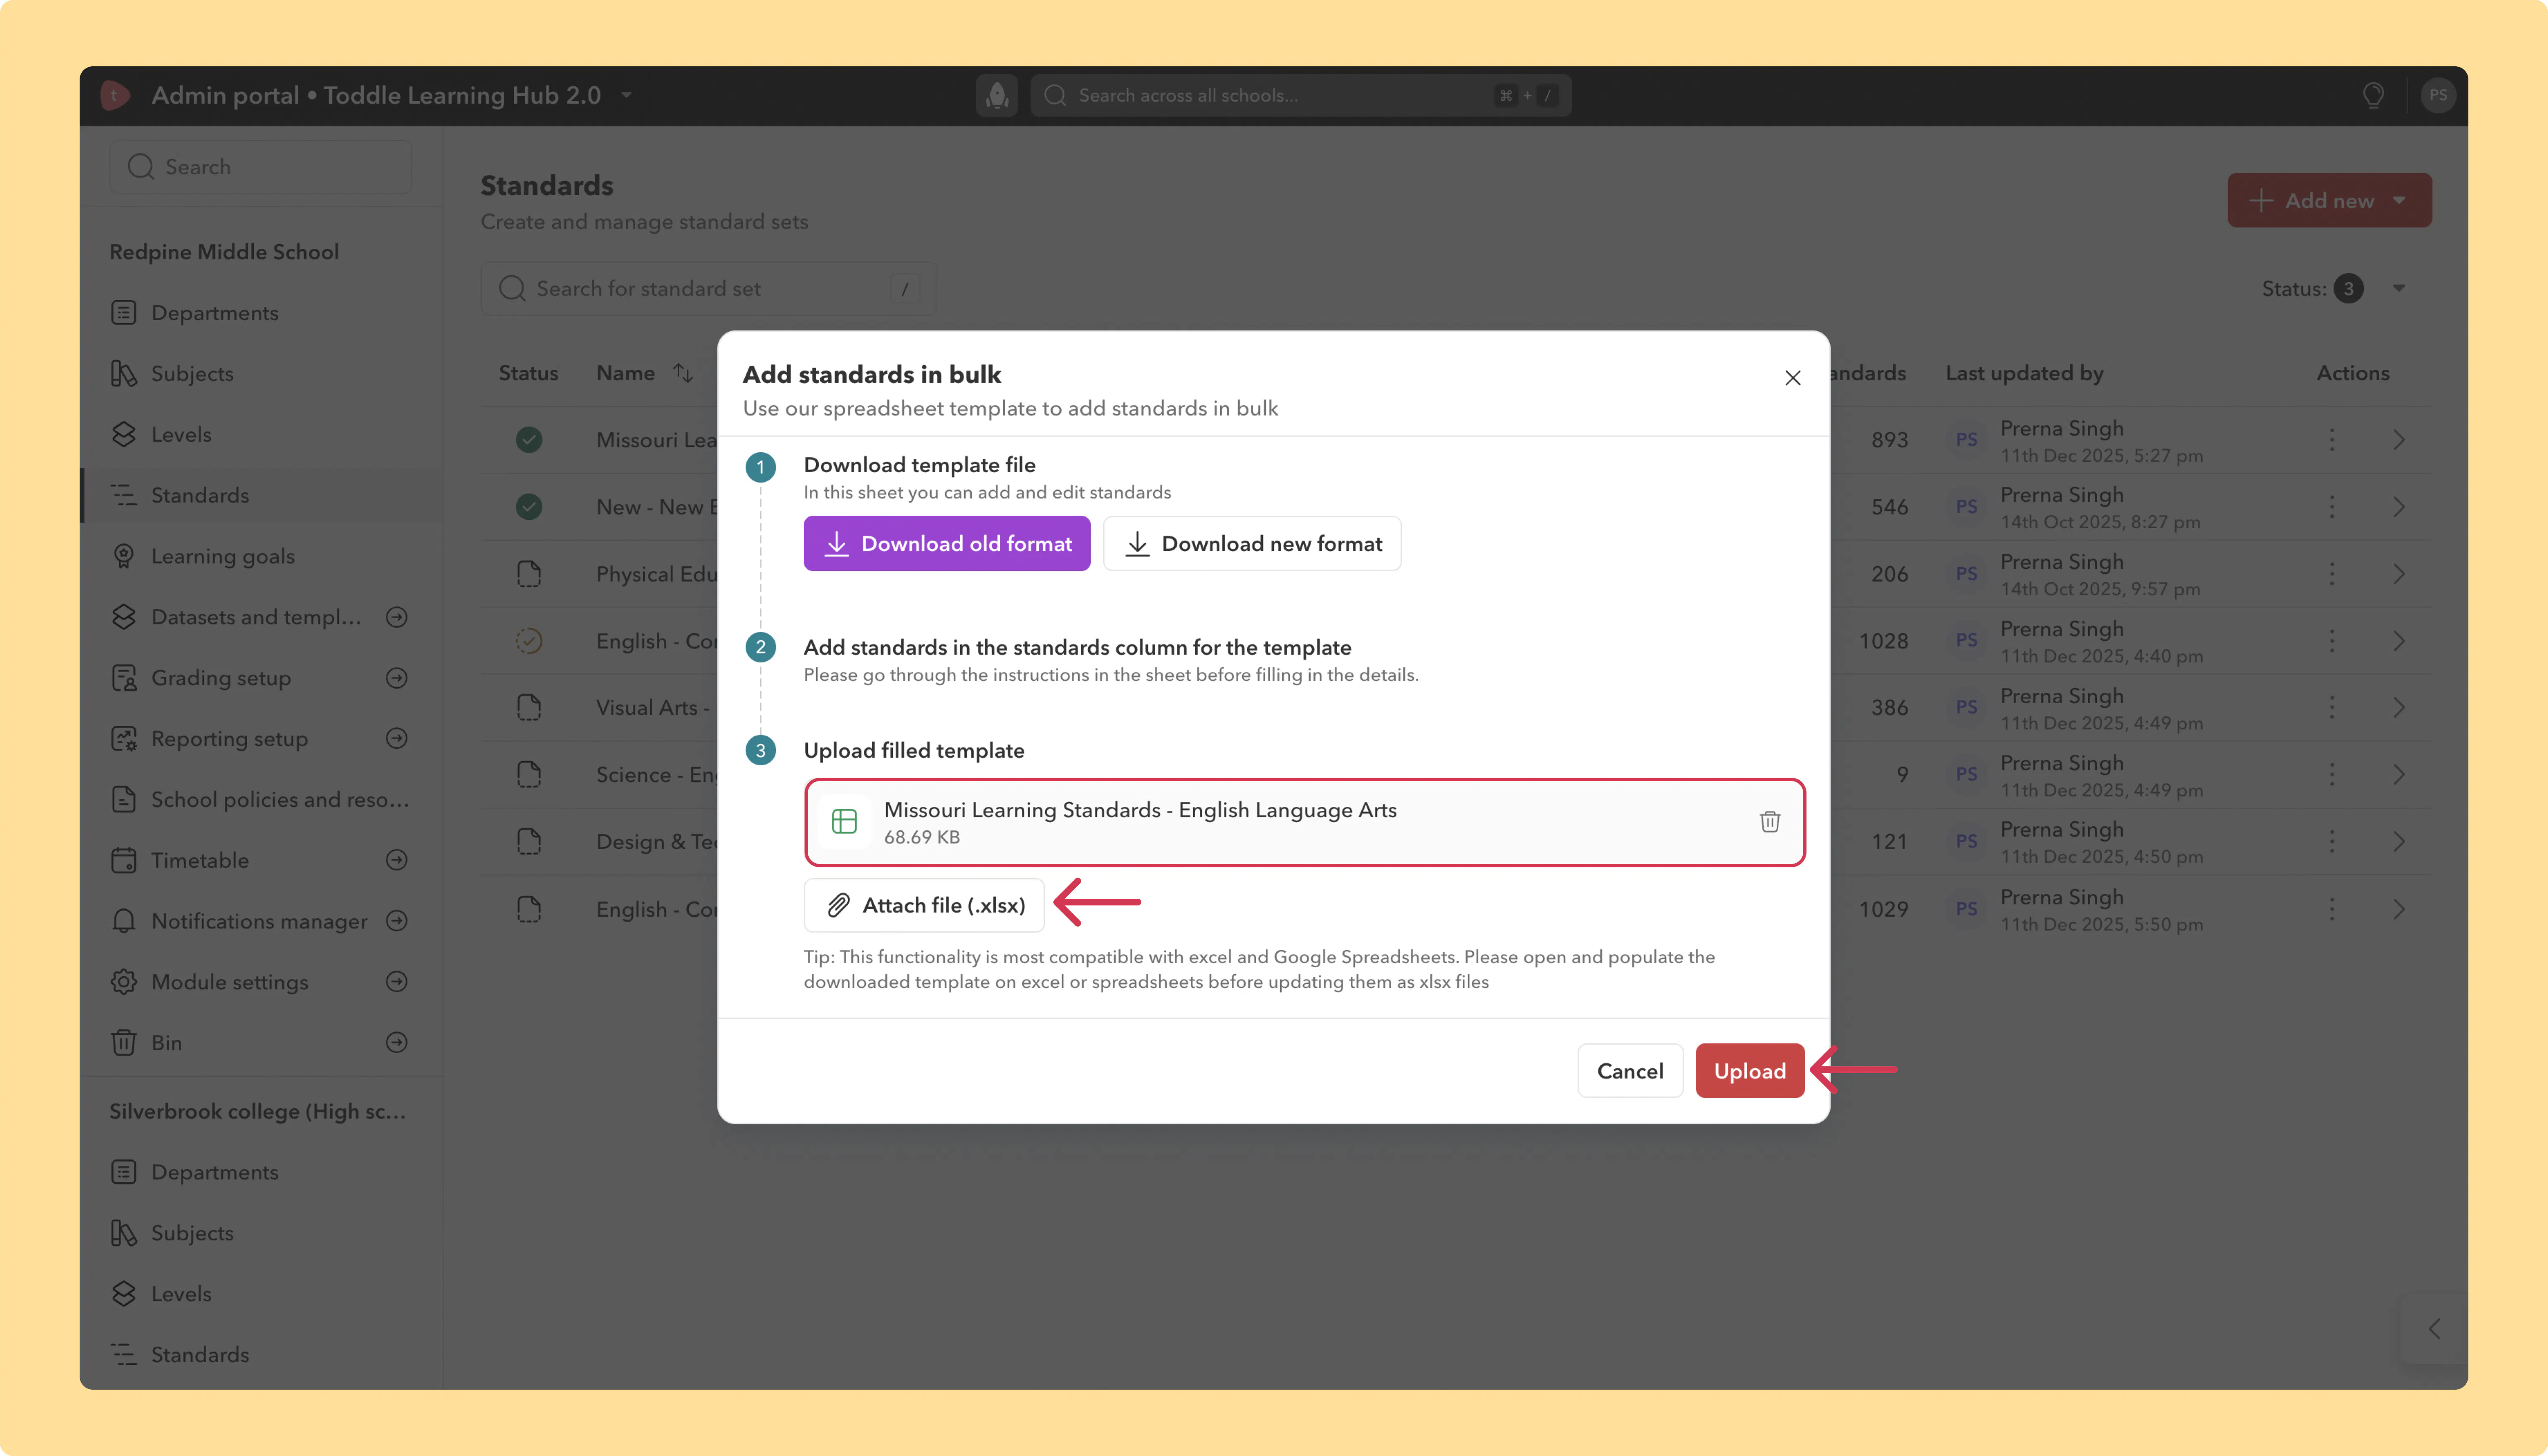Click the Grading setup icon
The width and height of the screenshot is (2548, 1456).
pos(123,678)
